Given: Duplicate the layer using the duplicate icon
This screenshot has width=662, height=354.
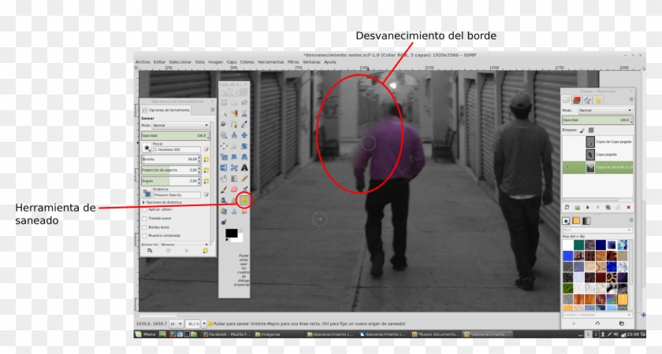Looking at the screenshot, I should tap(608, 208).
